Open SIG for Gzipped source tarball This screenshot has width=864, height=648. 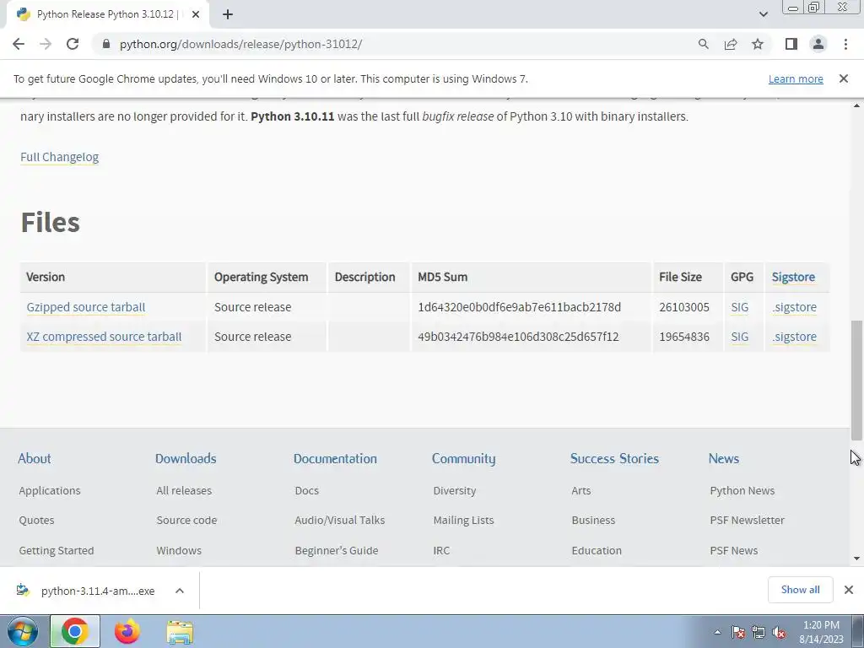tap(739, 307)
